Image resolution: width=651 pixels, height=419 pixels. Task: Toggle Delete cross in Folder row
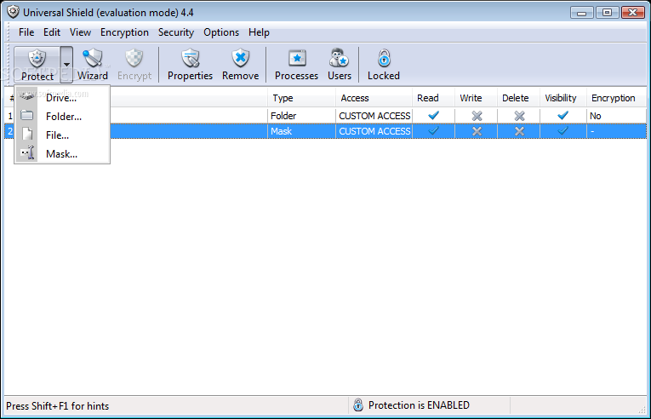coord(519,116)
